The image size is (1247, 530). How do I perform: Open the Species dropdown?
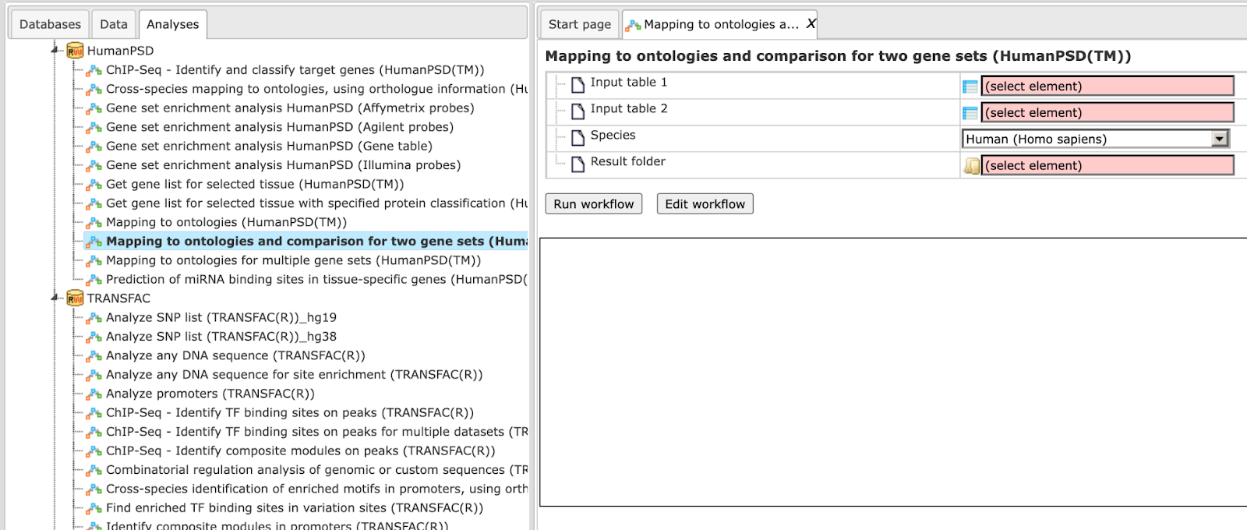(x=1220, y=139)
